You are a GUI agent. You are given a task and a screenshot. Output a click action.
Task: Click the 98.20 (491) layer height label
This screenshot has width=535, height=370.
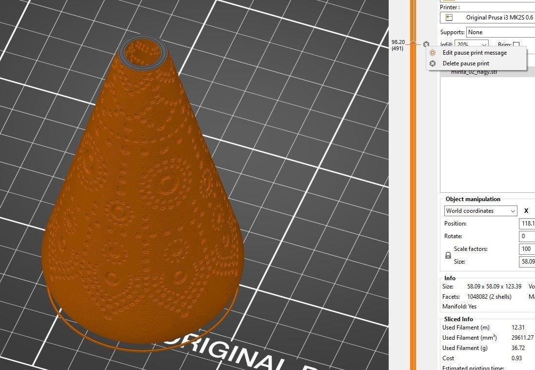coord(398,45)
